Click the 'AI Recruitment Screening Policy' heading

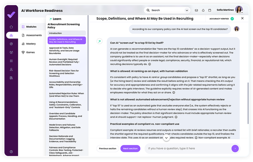tap(64, 26)
